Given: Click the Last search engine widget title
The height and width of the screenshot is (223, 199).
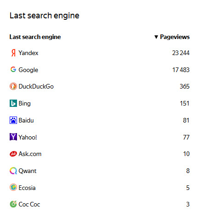Looking at the screenshot, I should click(x=45, y=16).
